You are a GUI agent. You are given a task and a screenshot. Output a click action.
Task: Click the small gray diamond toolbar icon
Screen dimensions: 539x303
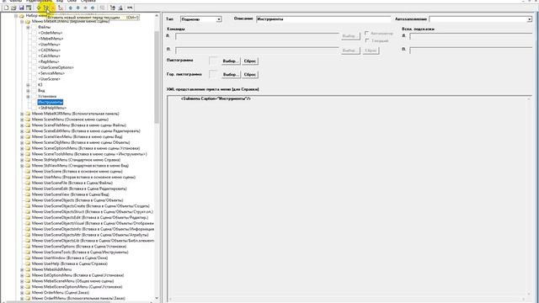tap(85, 8)
